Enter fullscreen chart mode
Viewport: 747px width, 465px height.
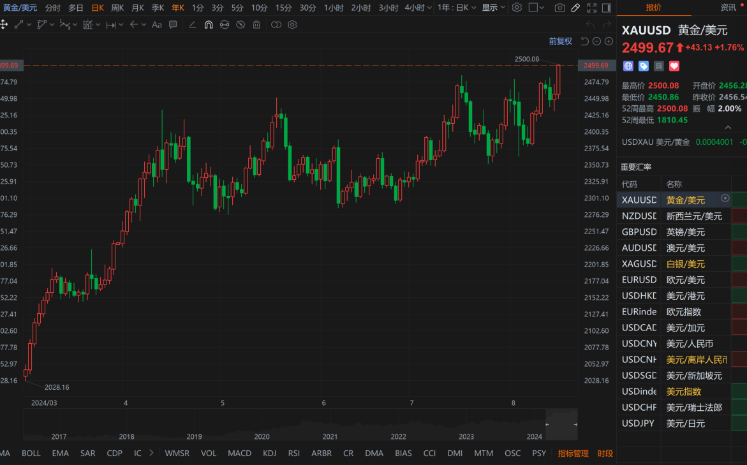tap(591, 8)
